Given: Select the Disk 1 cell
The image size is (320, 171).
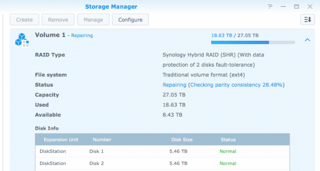Looking at the screenshot, I should click(x=96, y=151).
